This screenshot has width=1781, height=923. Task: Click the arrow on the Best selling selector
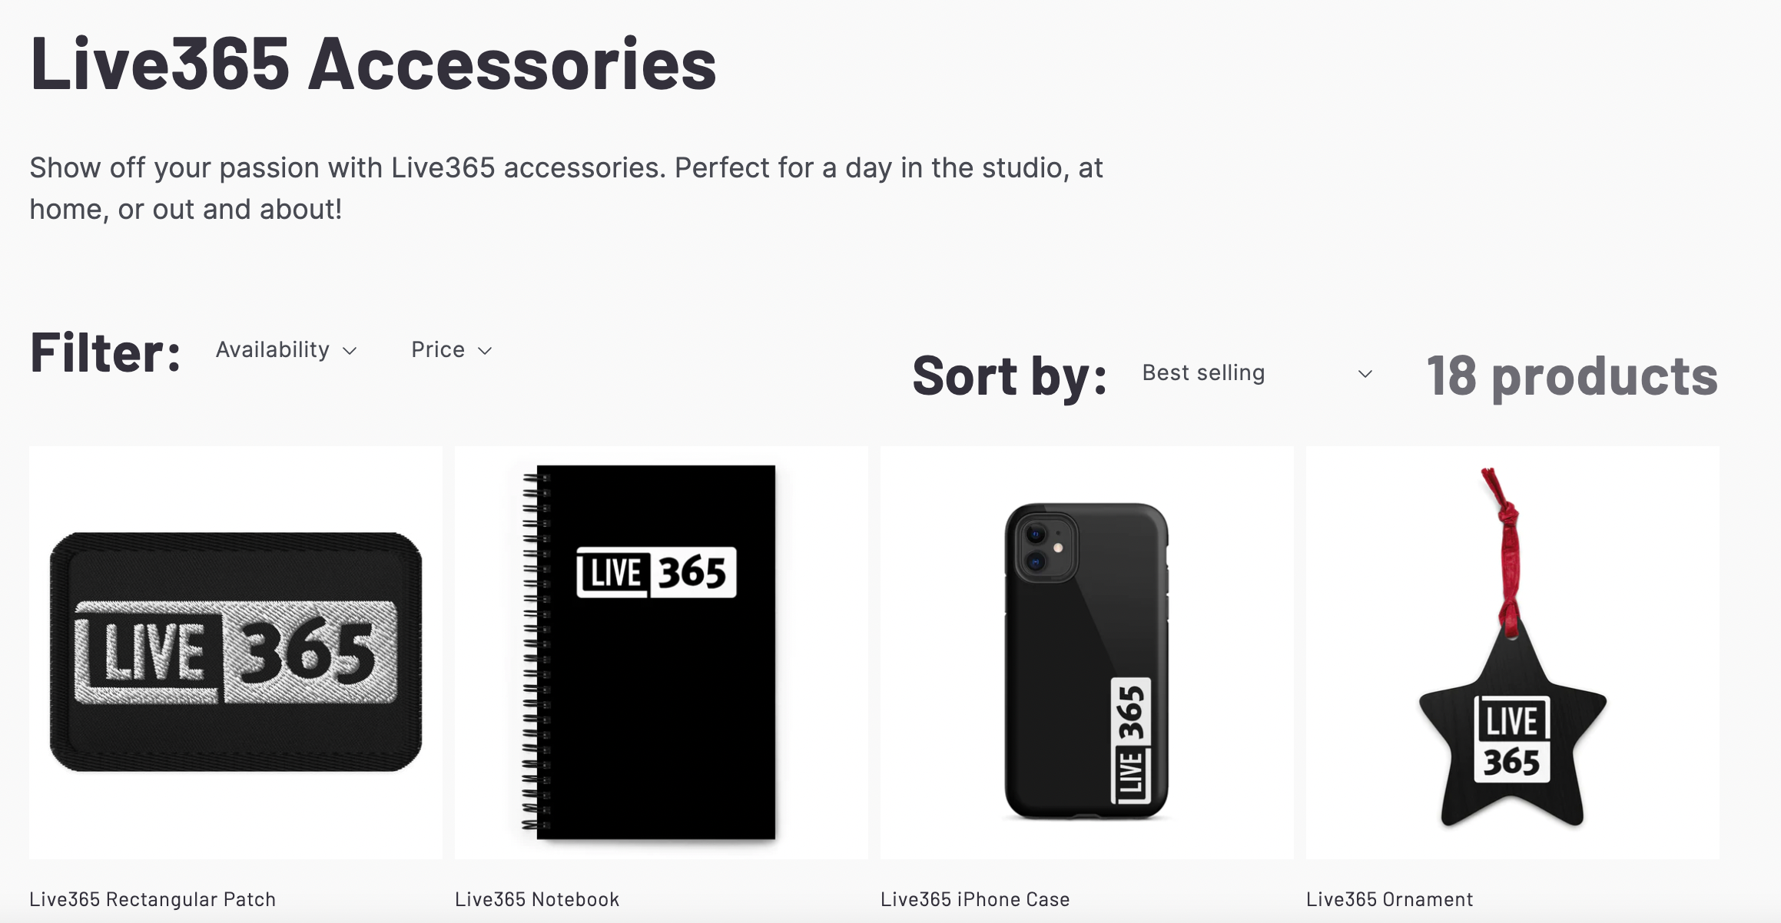1365,375
